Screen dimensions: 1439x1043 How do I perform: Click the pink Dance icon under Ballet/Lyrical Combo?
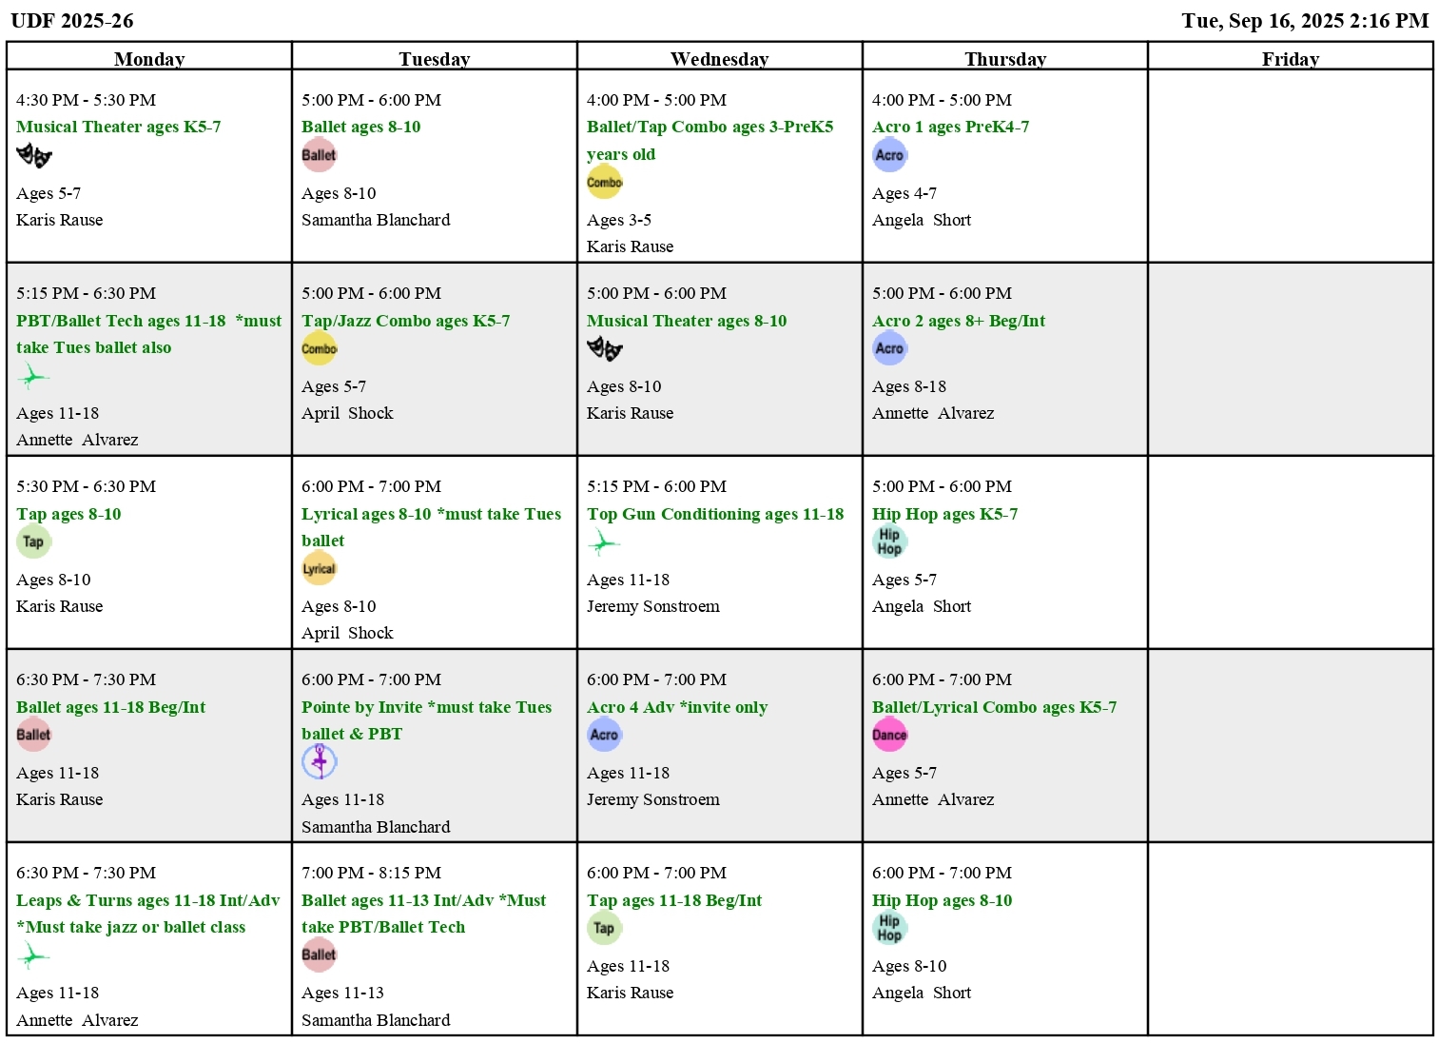point(889,735)
